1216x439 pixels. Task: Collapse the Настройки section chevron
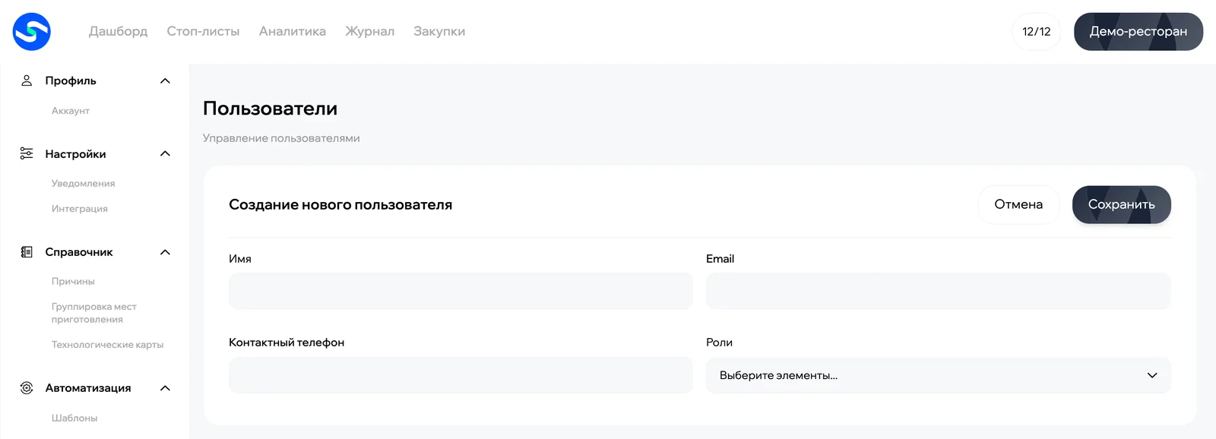coord(165,153)
